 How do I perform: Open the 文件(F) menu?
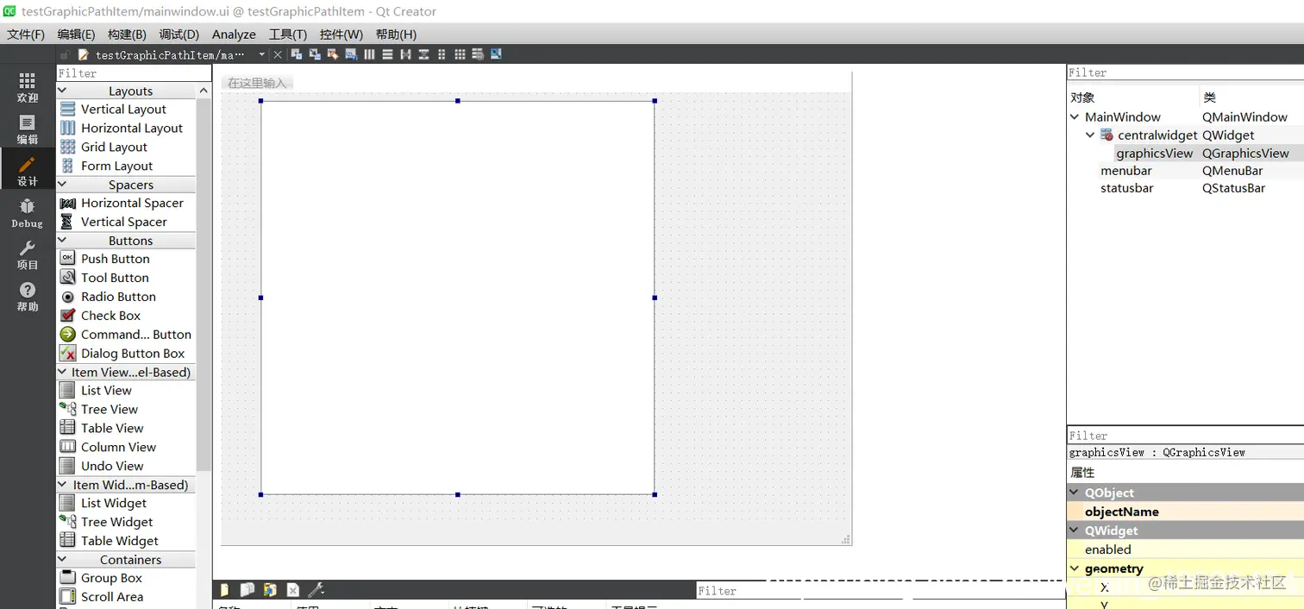(x=26, y=35)
